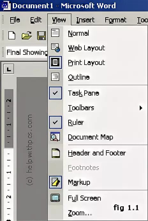Open the Zoom... dialog entry
This screenshot has width=148, height=221.
[x=80, y=213]
